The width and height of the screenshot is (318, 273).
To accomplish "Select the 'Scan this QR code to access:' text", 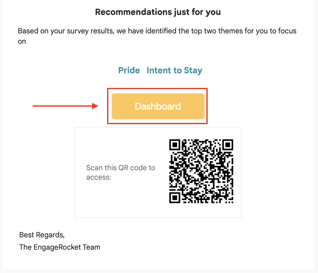I will click(121, 172).
